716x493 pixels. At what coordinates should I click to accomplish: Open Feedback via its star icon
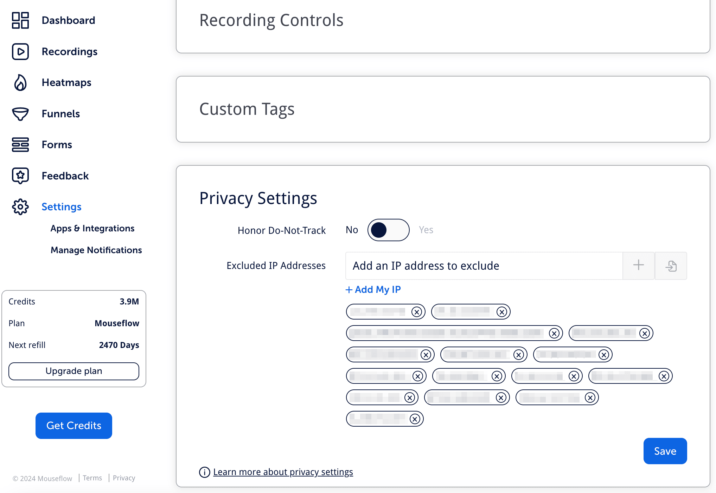[x=20, y=176]
